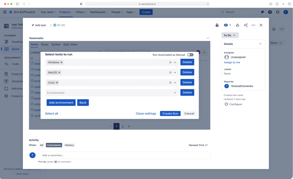Open the Jira help question icon
The height and width of the screenshot is (179, 293).
[270, 12]
